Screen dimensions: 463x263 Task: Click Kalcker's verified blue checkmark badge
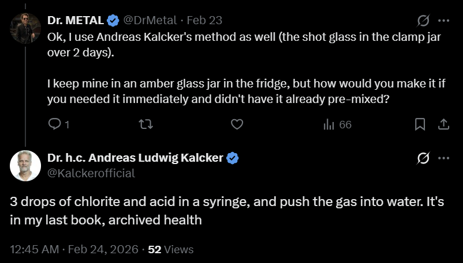point(233,158)
